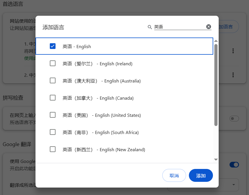Toggle the spell check switch

tap(234, 119)
